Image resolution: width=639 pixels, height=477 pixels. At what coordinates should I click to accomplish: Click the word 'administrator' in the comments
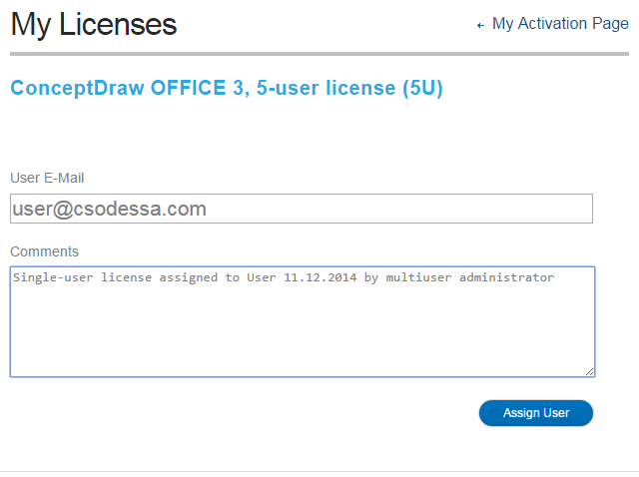506,277
